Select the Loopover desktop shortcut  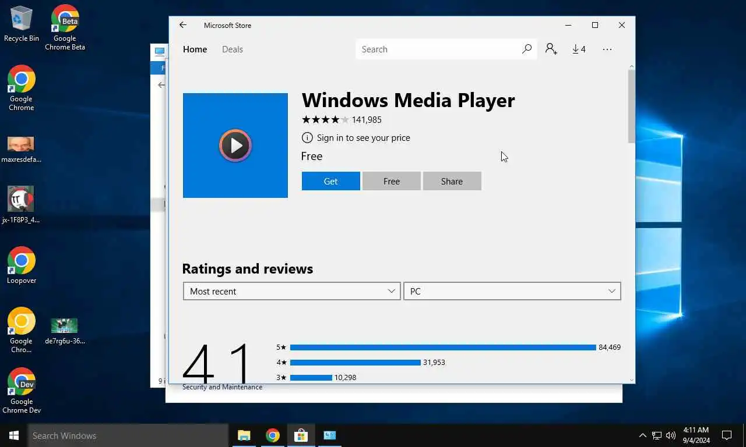(22, 265)
